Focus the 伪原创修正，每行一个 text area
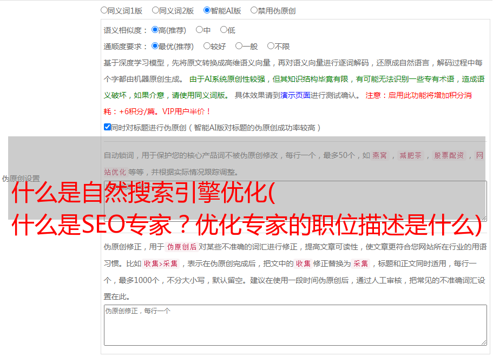The height and width of the screenshot is (356, 493). tap(295, 325)
